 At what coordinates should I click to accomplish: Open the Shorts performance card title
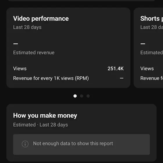[x=152, y=19]
